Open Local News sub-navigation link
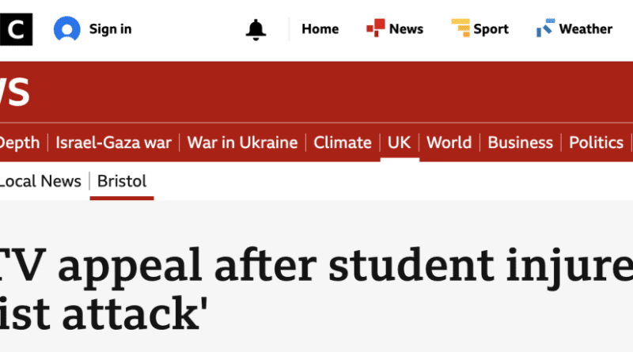633x352 pixels. [x=40, y=181]
